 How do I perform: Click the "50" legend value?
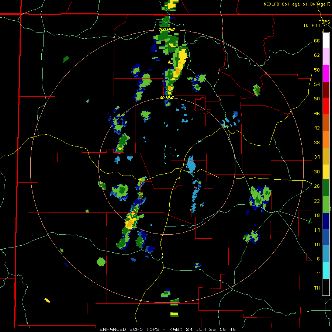click(317, 99)
